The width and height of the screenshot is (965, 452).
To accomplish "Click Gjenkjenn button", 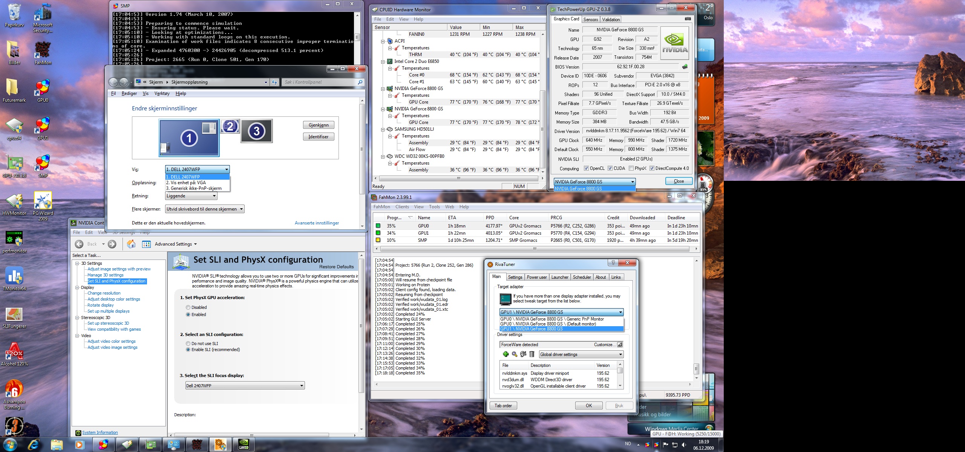I will [x=319, y=125].
